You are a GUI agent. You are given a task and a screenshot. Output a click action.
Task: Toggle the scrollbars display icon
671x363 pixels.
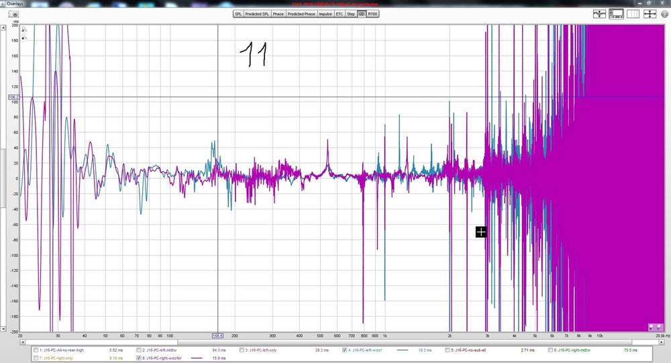(616, 14)
